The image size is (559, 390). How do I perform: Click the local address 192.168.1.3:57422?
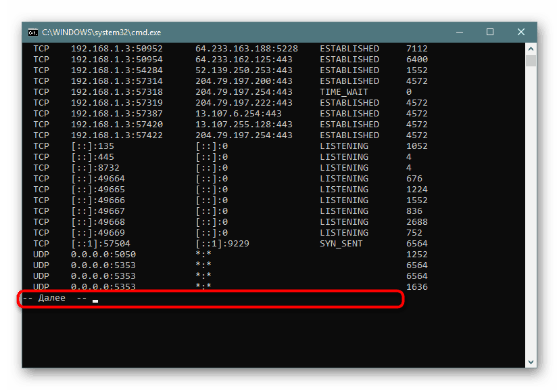point(117,135)
